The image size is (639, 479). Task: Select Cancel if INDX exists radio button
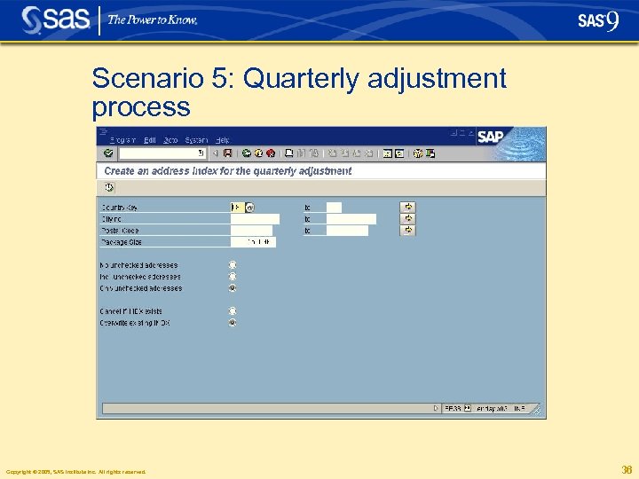(233, 311)
